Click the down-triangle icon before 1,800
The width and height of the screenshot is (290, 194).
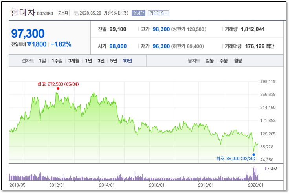[29, 44]
